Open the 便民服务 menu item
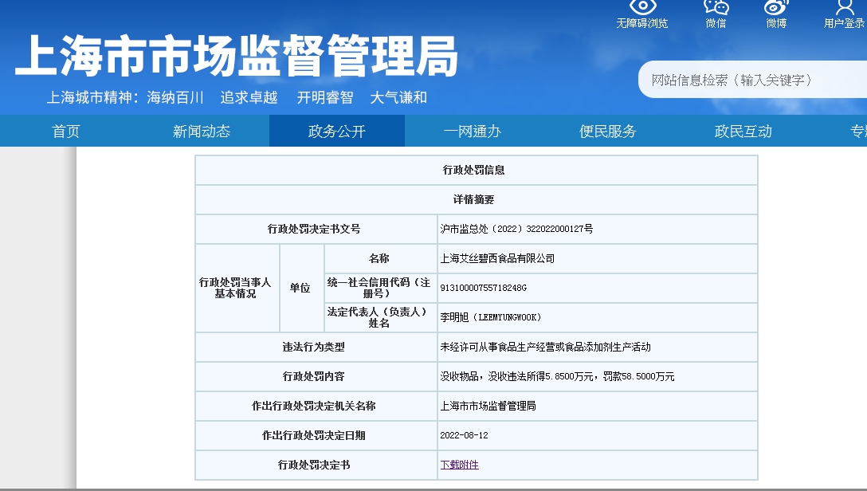This screenshot has height=491, width=867. 608,131
